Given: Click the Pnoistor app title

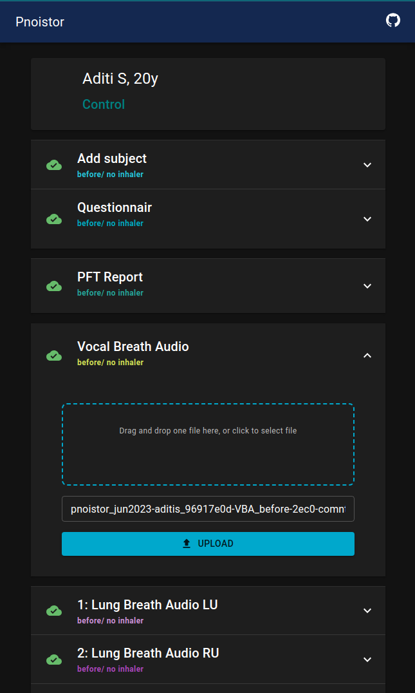Looking at the screenshot, I should point(40,22).
